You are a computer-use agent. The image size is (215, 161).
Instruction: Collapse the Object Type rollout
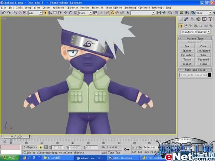(195, 38)
